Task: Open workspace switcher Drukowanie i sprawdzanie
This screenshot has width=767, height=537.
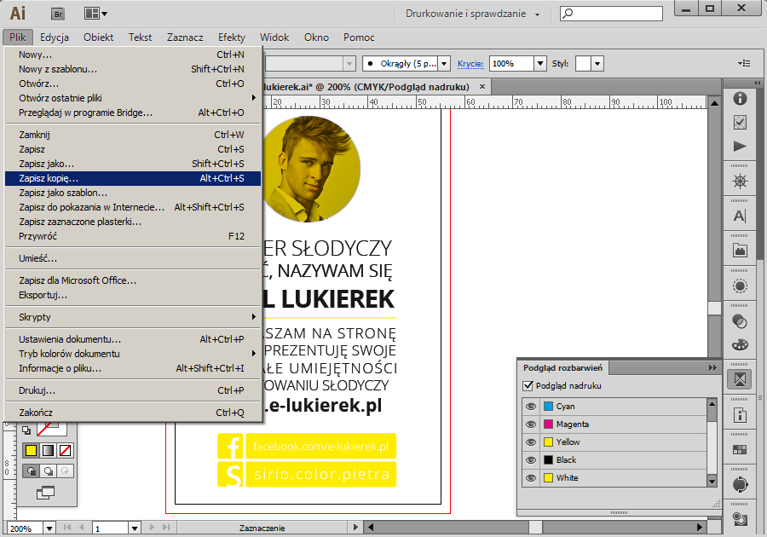Action: coord(472,14)
